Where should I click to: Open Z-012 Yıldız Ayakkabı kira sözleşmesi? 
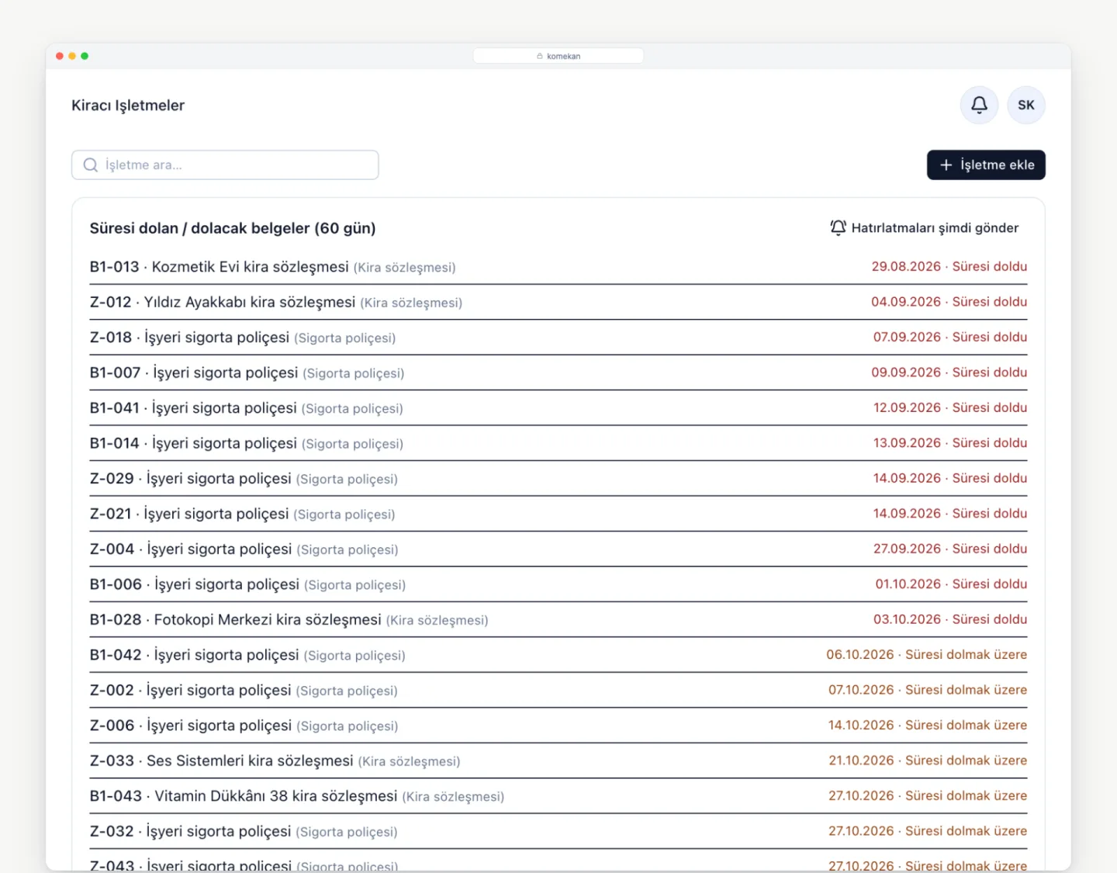point(558,303)
